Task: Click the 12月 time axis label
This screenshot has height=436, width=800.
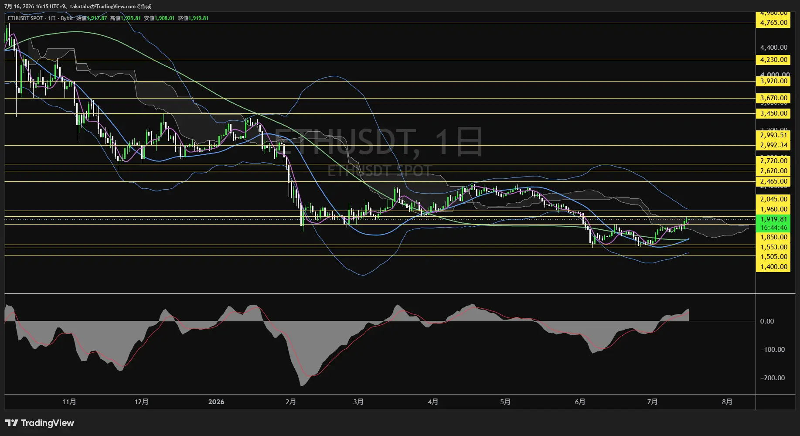Action: click(x=142, y=402)
